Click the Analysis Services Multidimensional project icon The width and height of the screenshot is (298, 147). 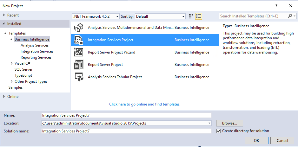[x=78, y=28]
